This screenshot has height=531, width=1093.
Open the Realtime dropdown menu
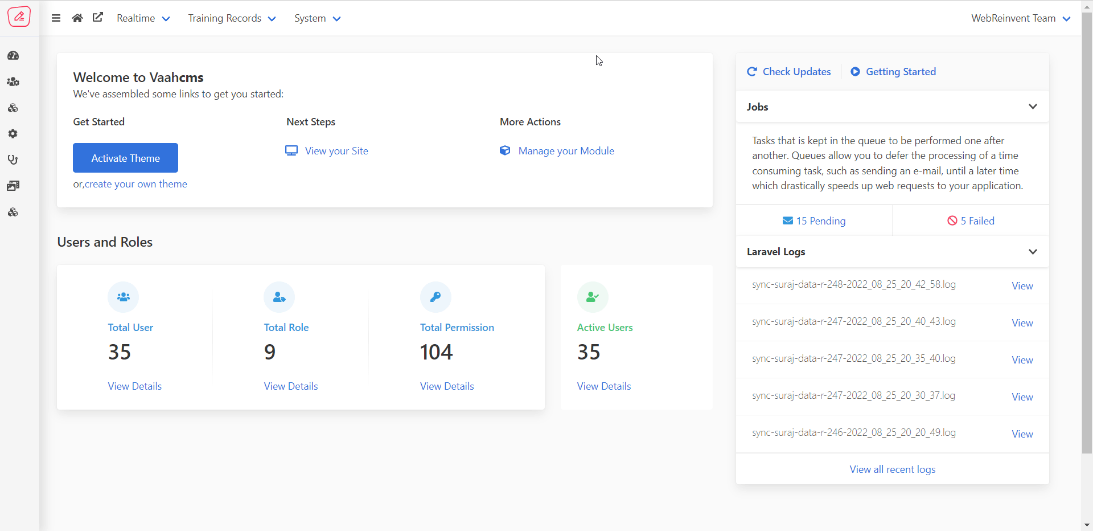[143, 18]
